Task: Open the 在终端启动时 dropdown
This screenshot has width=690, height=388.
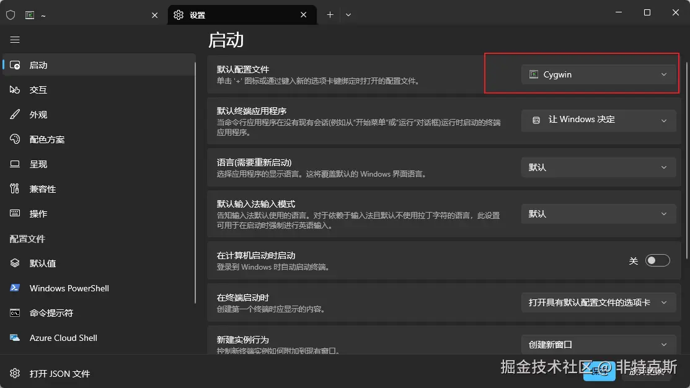Action: 598,302
